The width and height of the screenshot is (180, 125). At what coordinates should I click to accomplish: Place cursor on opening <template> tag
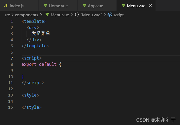pyautogui.click(x=34, y=21)
